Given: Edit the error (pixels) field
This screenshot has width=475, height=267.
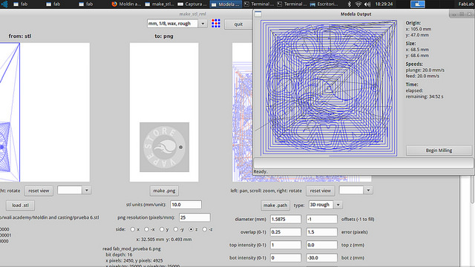Looking at the screenshot, I should [x=321, y=232].
